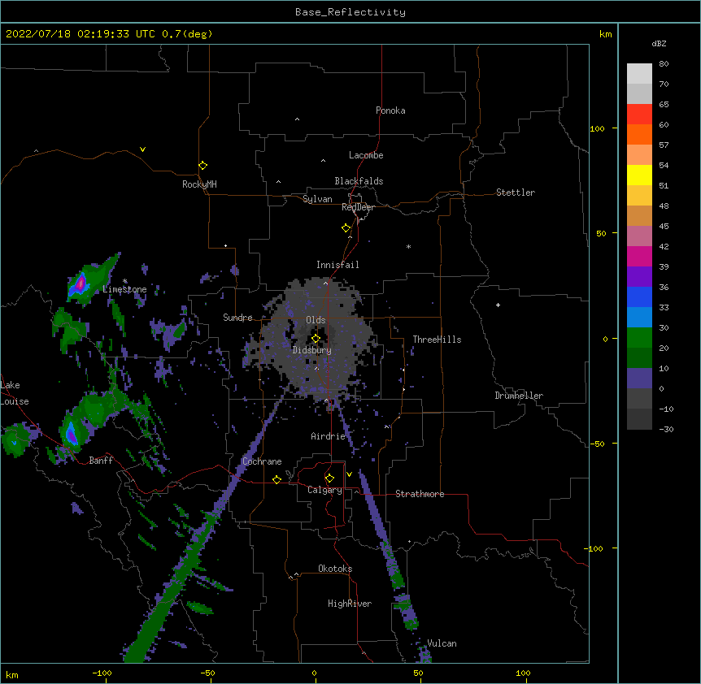Pick the bright green 20-30 dBZ legend swatch
701x684 pixels.
point(639,338)
